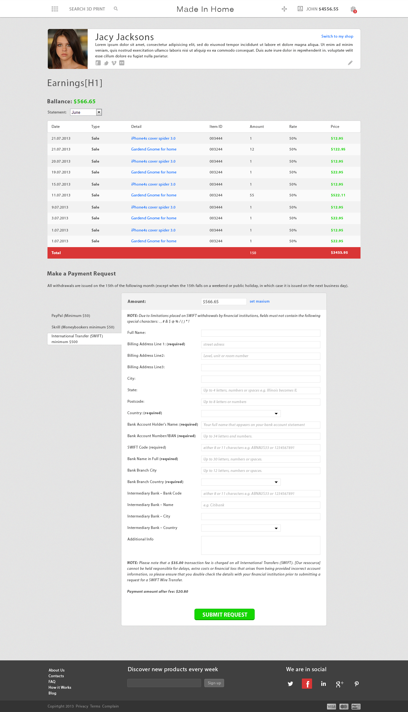408x712 pixels.
Task: Expand the Bank Branch Country dropdown
Action: (x=241, y=482)
